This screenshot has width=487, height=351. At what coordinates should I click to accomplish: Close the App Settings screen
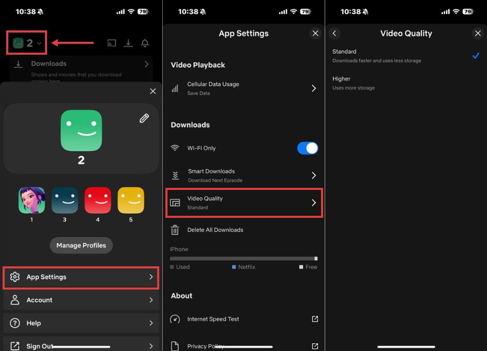[x=315, y=33]
